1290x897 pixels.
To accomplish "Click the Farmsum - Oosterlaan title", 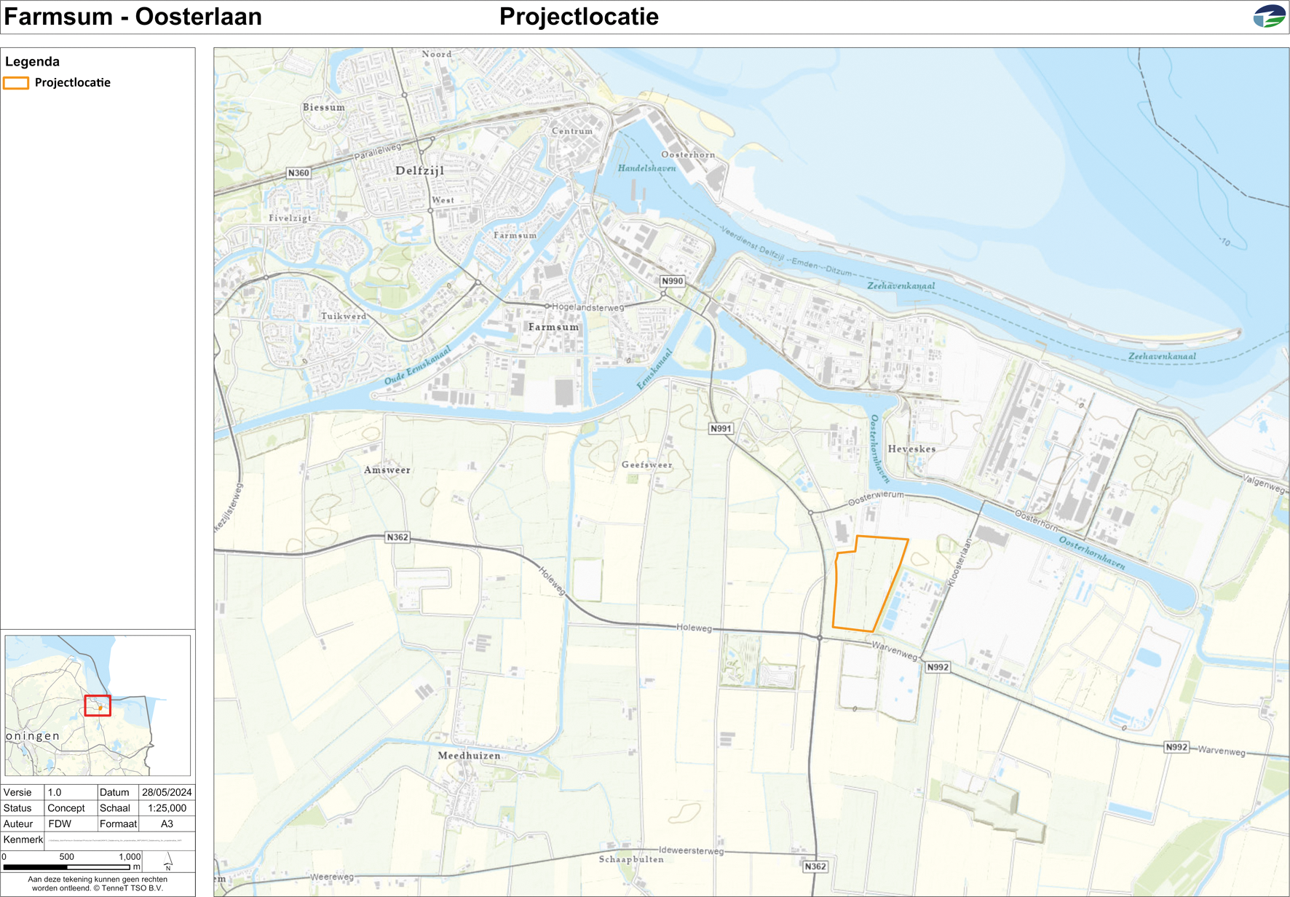I will point(133,17).
